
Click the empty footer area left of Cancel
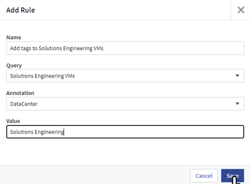[93, 176]
